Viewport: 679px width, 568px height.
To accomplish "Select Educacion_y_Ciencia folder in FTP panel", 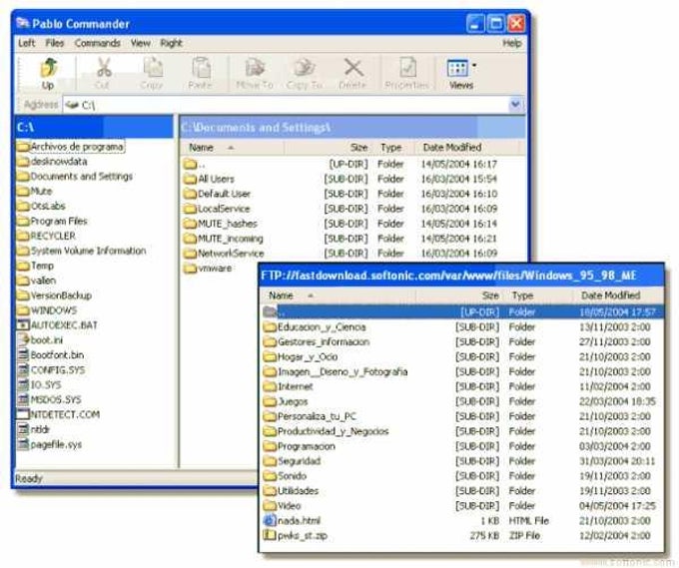I will point(315,327).
